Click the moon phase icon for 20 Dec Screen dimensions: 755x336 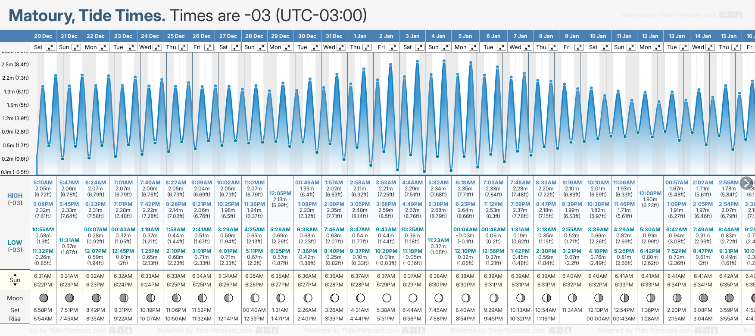(x=43, y=298)
